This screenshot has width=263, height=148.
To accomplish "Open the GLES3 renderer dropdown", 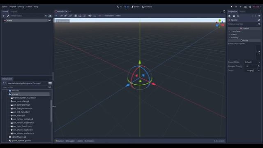I will [x=257, y=7].
